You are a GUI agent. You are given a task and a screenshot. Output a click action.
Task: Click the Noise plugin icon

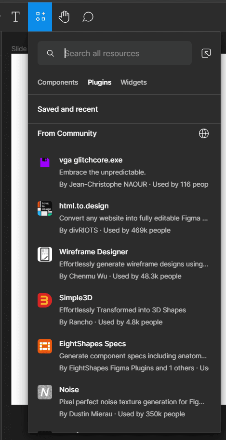[45, 392]
